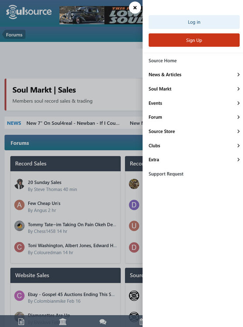This screenshot has height=327, width=243.
Task: Click the purple D avatar in second column
Action: pyautogui.click(x=134, y=205)
